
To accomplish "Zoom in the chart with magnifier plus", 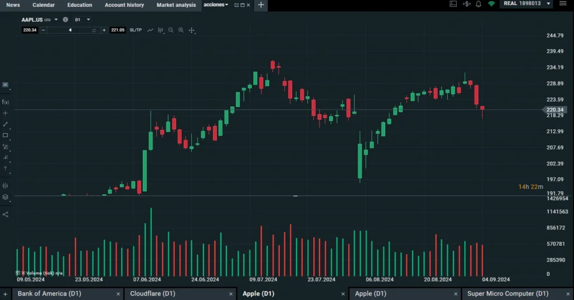I will (181, 30).
